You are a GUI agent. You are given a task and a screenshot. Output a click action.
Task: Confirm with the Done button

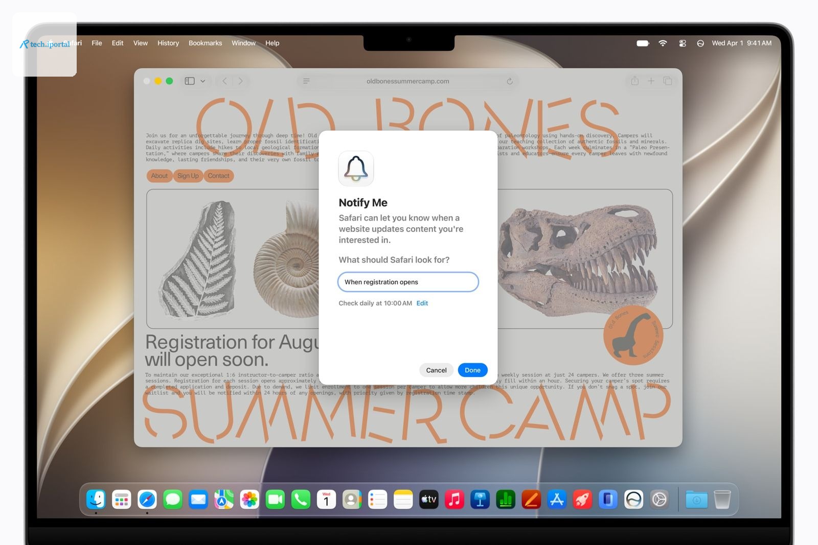click(472, 370)
